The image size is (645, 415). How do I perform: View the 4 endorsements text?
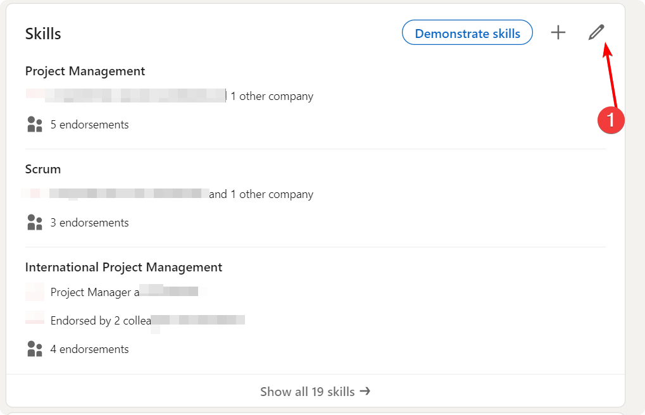click(x=89, y=349)
